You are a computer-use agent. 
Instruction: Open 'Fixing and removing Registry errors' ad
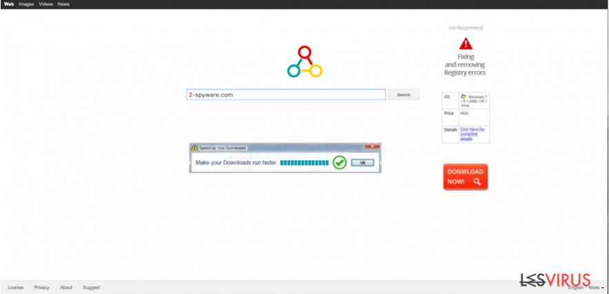tap(465, 65)
